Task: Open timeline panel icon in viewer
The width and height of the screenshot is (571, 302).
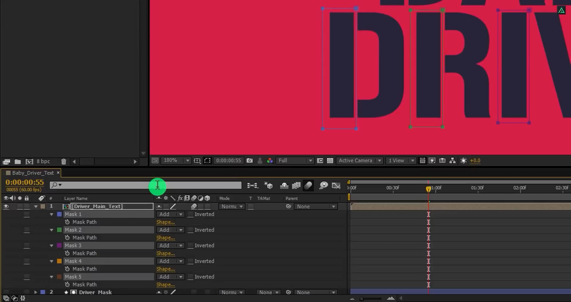Action: click(443, 161)
